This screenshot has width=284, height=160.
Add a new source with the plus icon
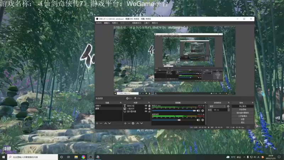coord(125,123)
